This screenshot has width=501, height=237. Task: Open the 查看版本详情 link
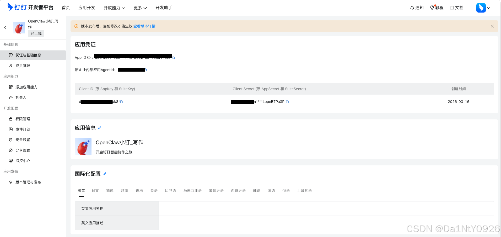pyautogui.click(x=144, y=26)
